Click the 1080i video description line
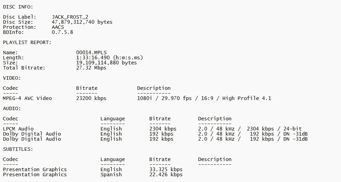This screenshot has height=182, width=341. point(204,98)
